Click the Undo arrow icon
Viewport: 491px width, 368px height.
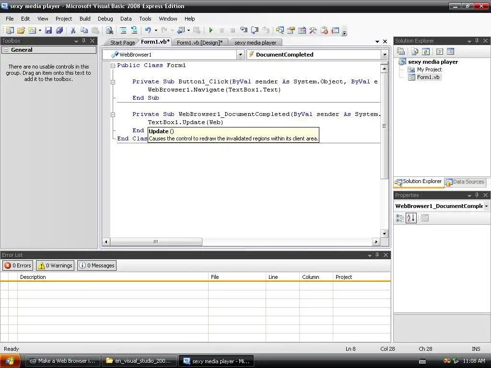pos(148,30)
